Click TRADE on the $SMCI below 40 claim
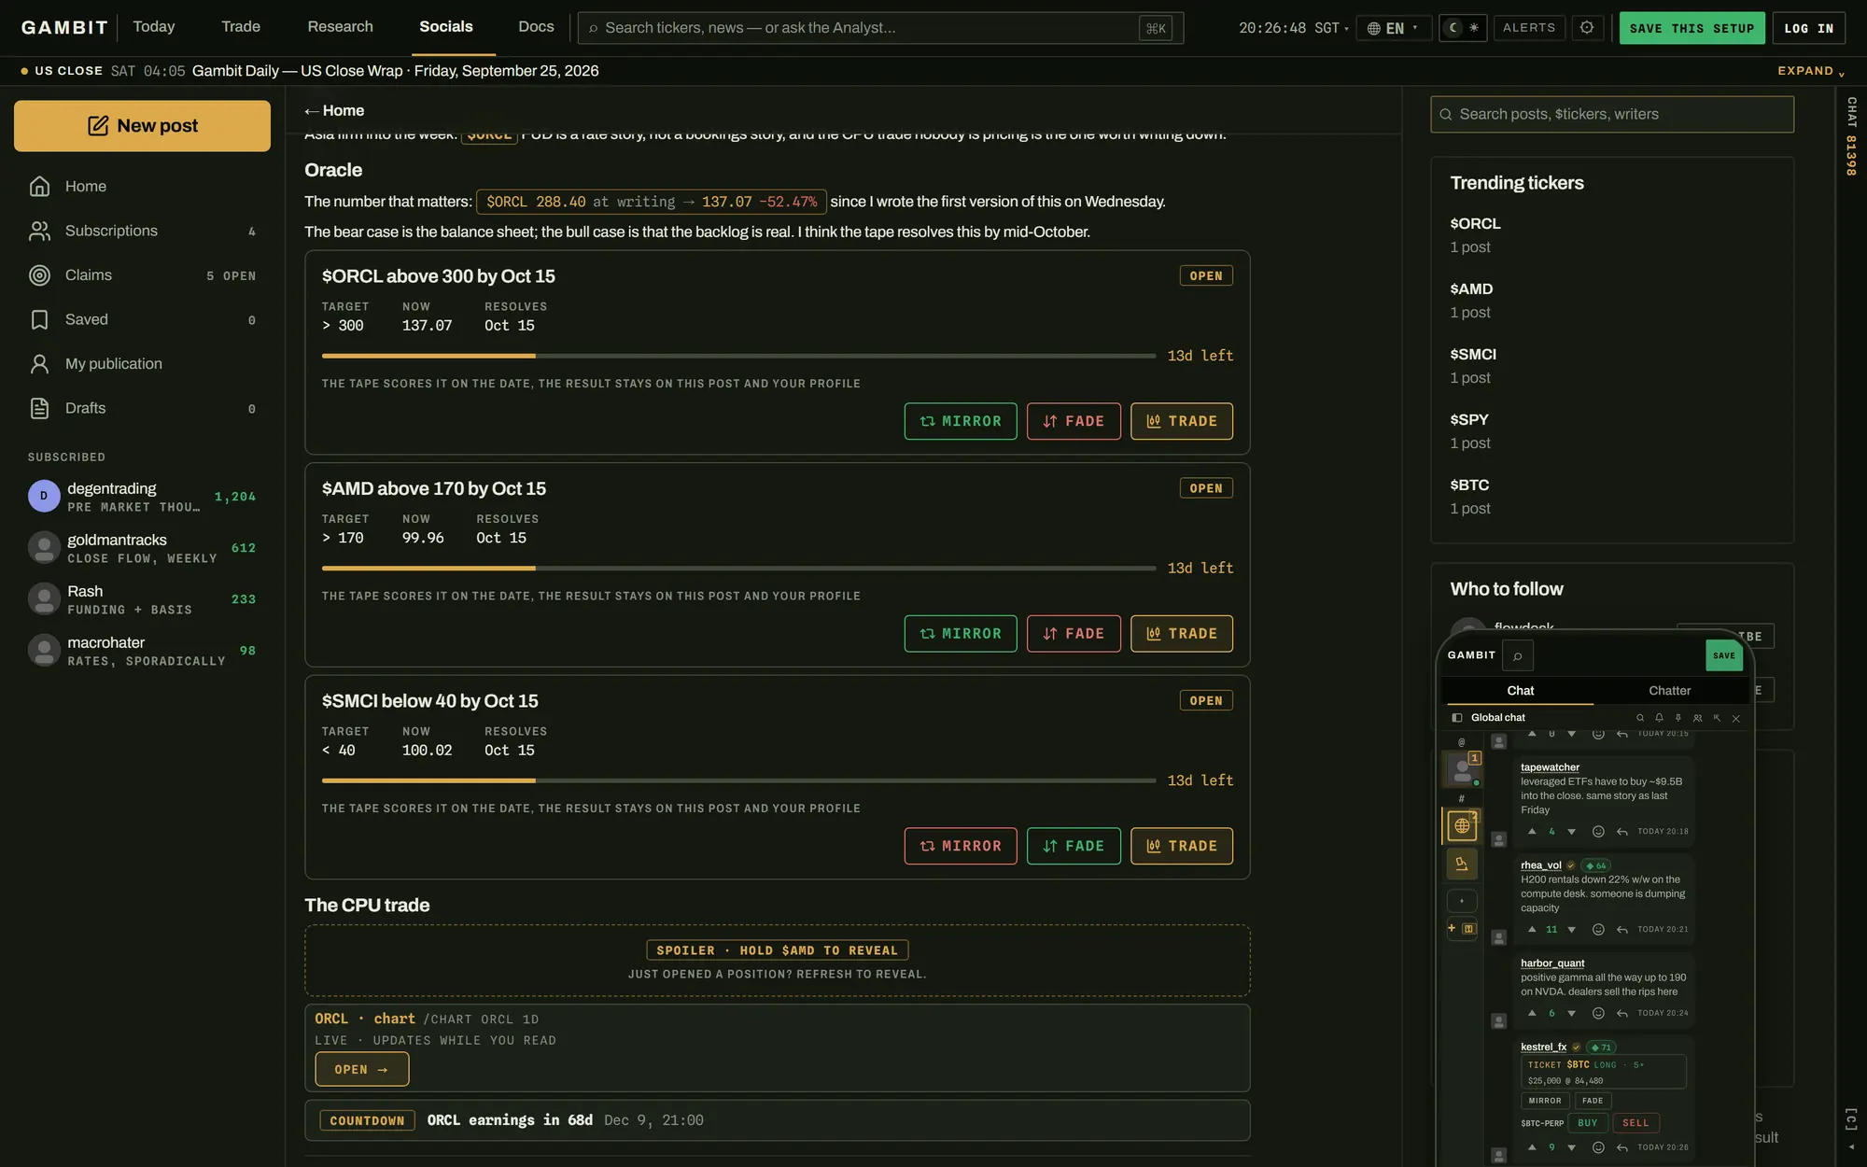This screenshot has height=1167, width=1867. [x=1182, y=847]
